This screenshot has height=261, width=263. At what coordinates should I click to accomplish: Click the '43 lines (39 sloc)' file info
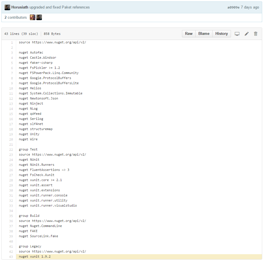coord(21,34)
